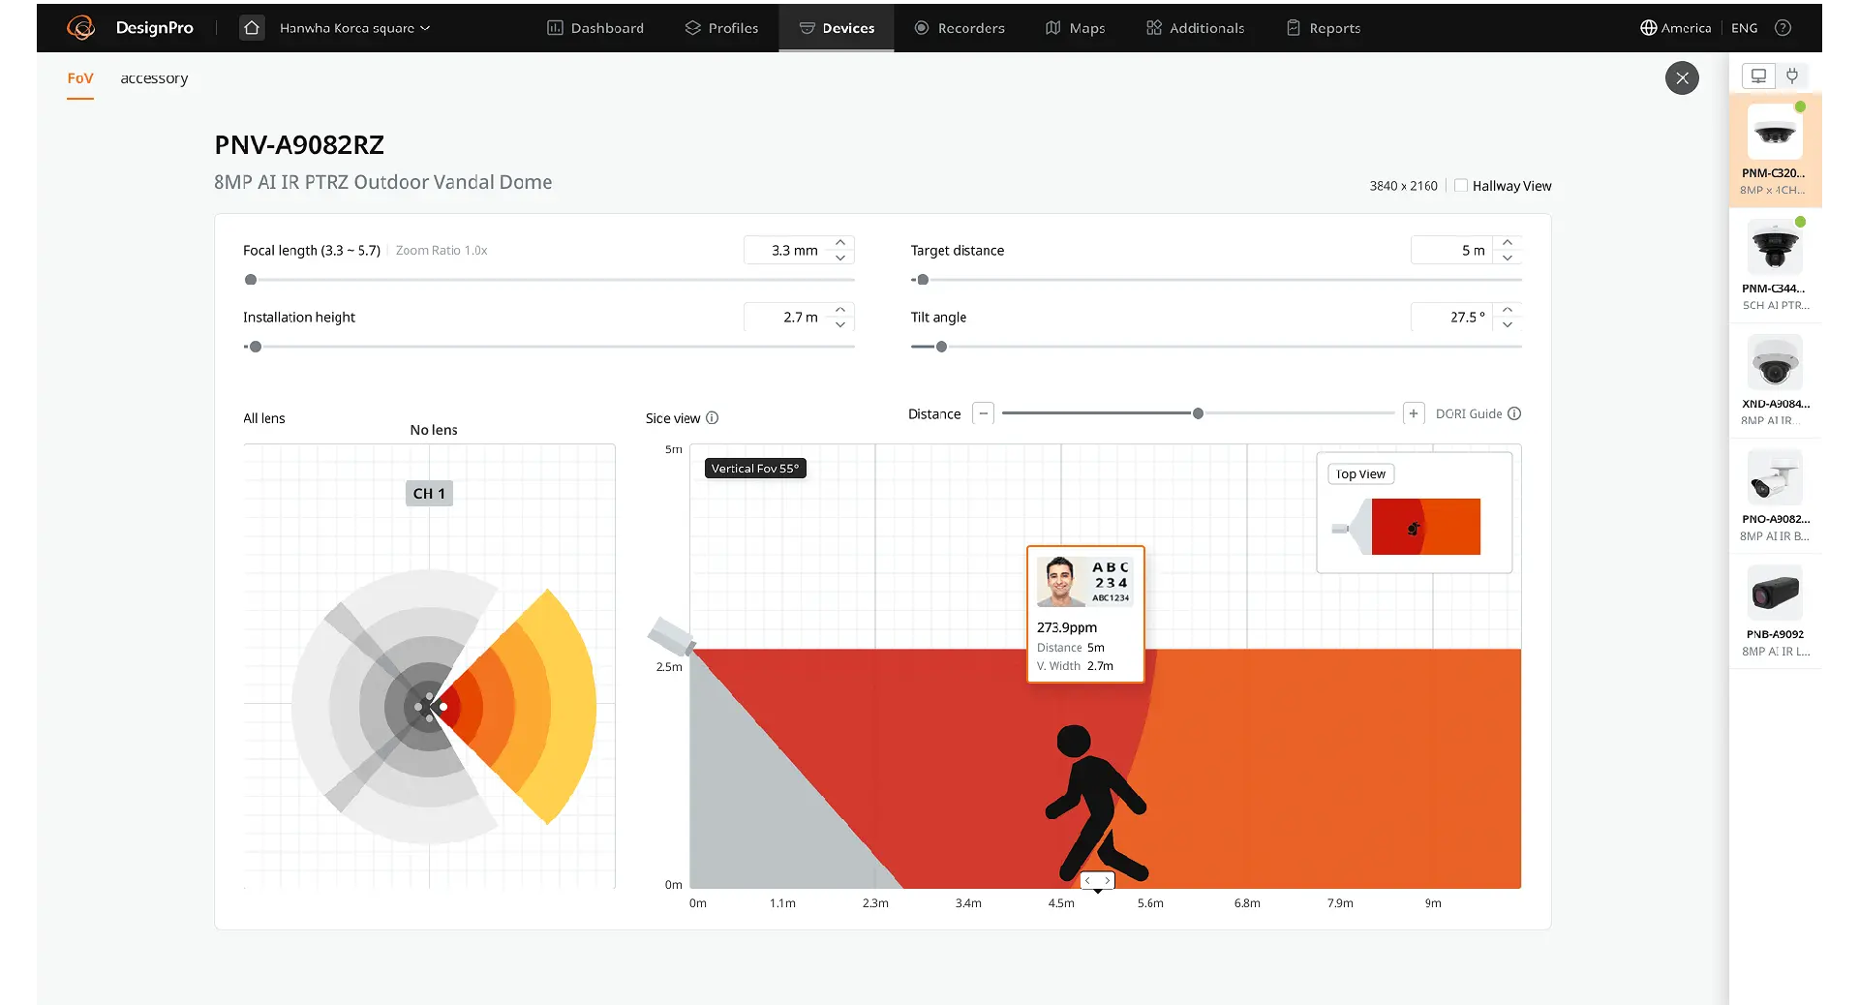Open the Additionals tab
The image size is (1859, 1005).
pyautogui.click(x=1195, y=28)
